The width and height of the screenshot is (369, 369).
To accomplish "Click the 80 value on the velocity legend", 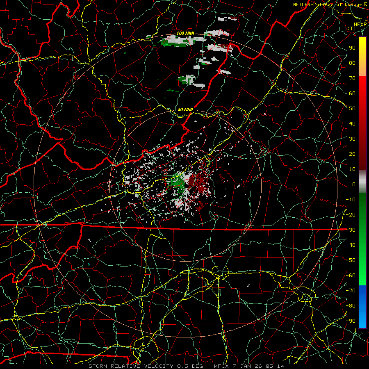I will point(352,63).
